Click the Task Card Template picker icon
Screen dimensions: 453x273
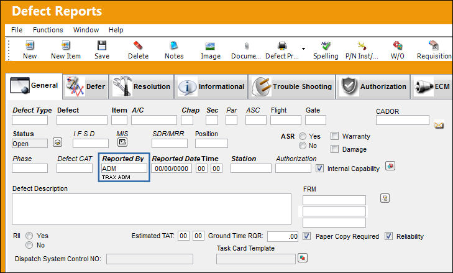303,257
